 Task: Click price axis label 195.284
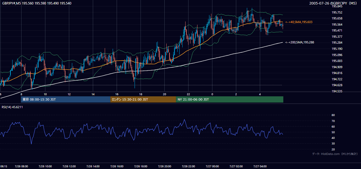tap(337, 43)
